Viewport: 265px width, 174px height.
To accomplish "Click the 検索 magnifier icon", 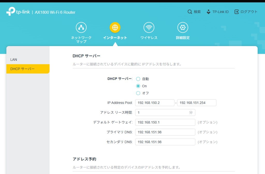I will click(190, 12).
